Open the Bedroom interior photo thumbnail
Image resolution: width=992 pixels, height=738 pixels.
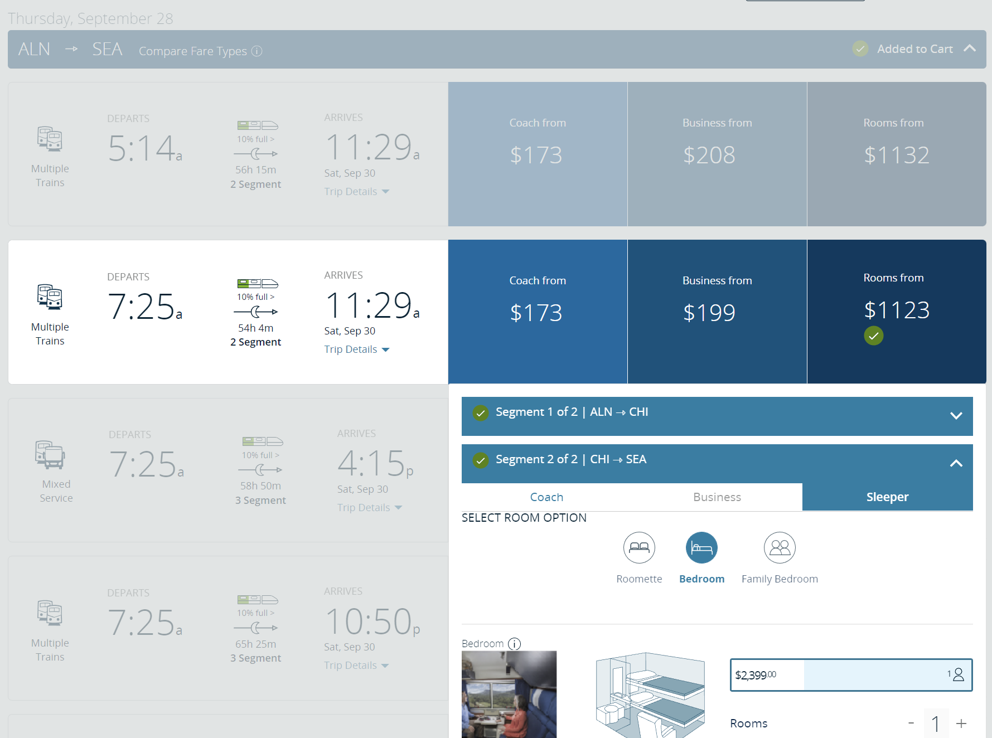(x=509, y=694)
